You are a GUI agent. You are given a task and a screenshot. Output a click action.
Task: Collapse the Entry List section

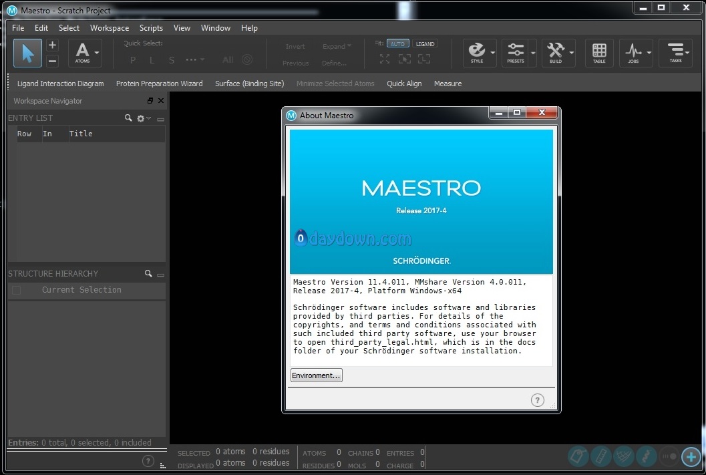click(160, 119)
